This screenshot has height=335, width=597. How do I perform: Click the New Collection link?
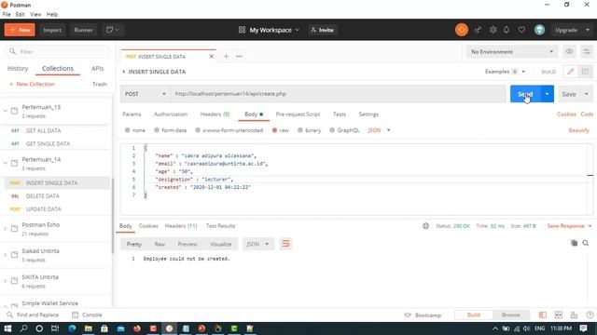[32, 84]
